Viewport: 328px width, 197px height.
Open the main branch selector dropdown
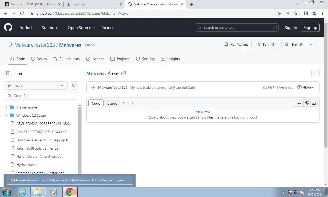click(36, 85)
